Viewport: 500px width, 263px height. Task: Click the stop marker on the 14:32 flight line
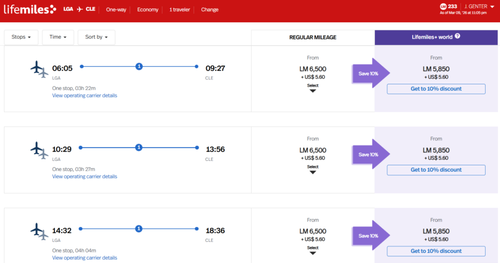coord(139,229)
